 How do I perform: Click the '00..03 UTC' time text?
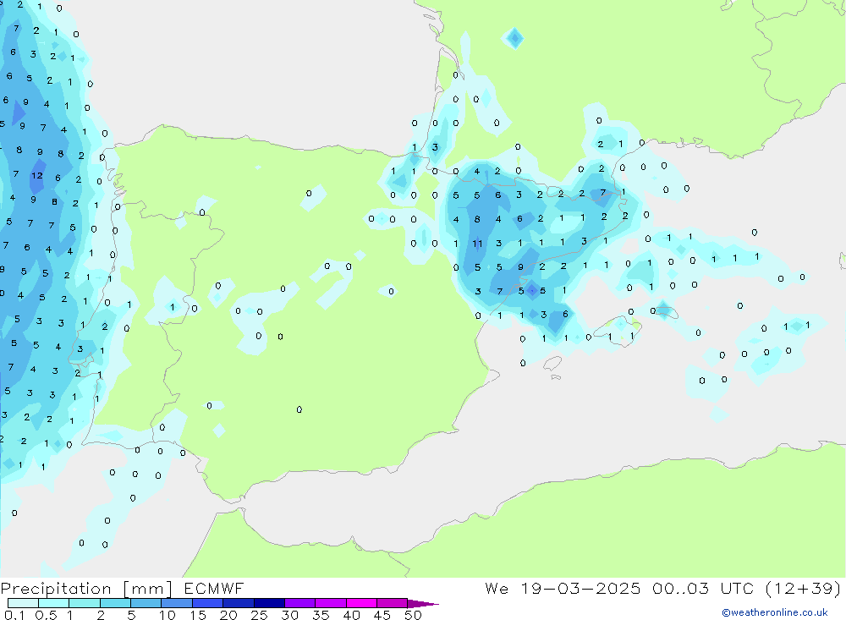703,588
